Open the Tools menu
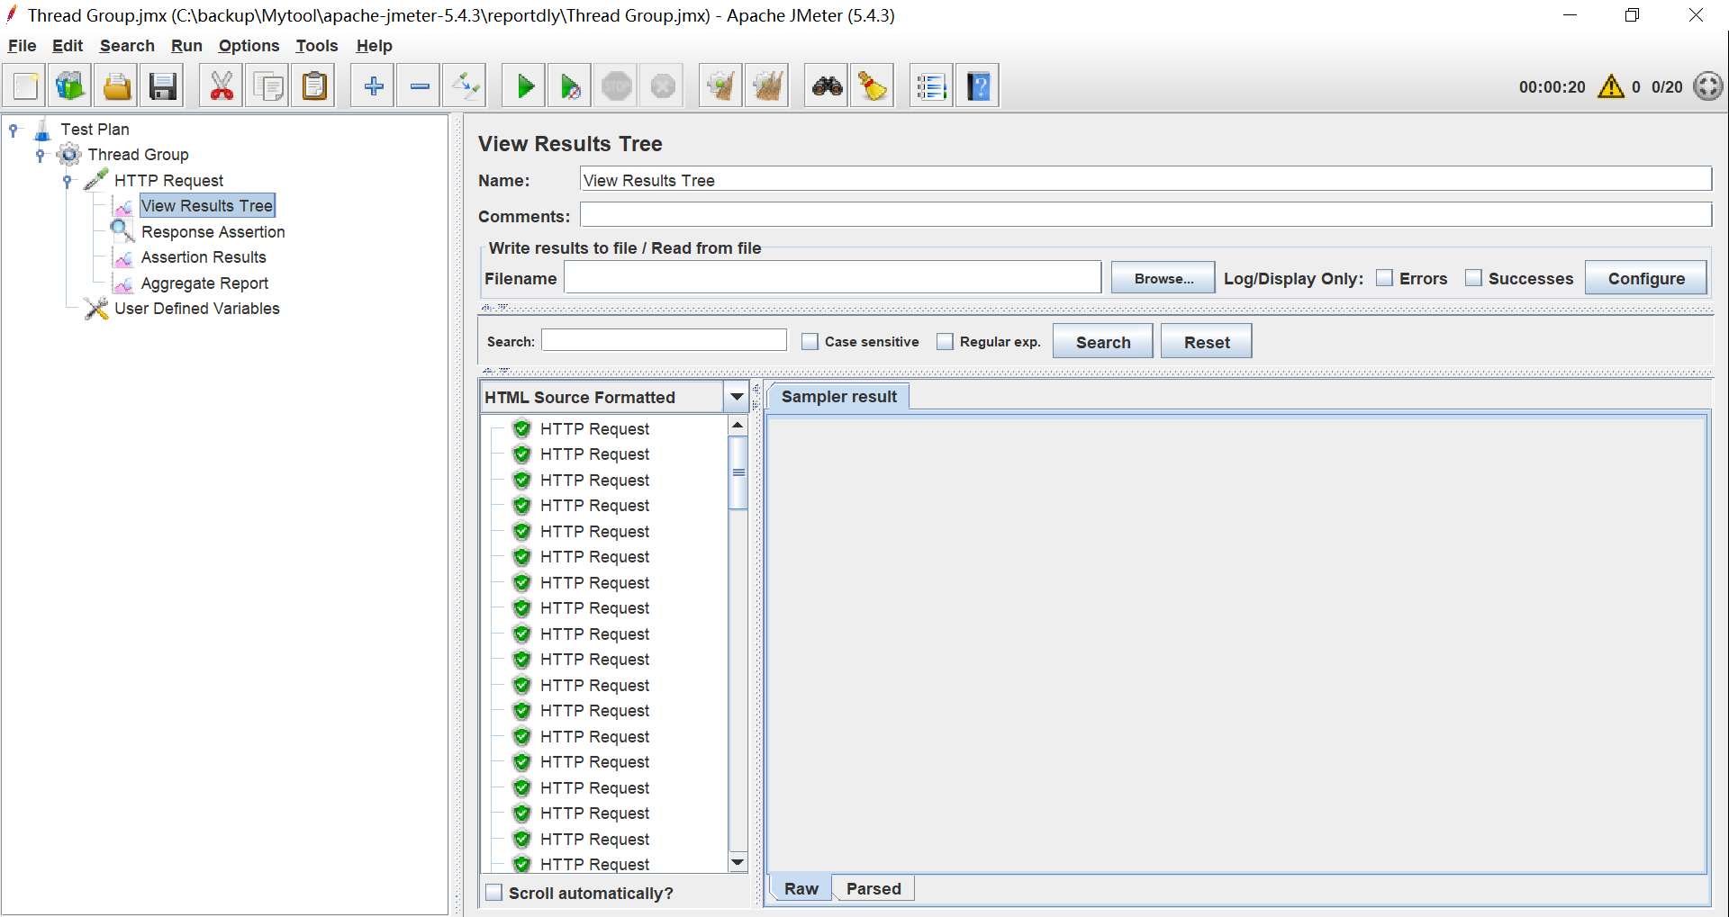Image resolution: width=1729 pixels, height=917 pixels. pyautogui.click(x=317, y=46)
